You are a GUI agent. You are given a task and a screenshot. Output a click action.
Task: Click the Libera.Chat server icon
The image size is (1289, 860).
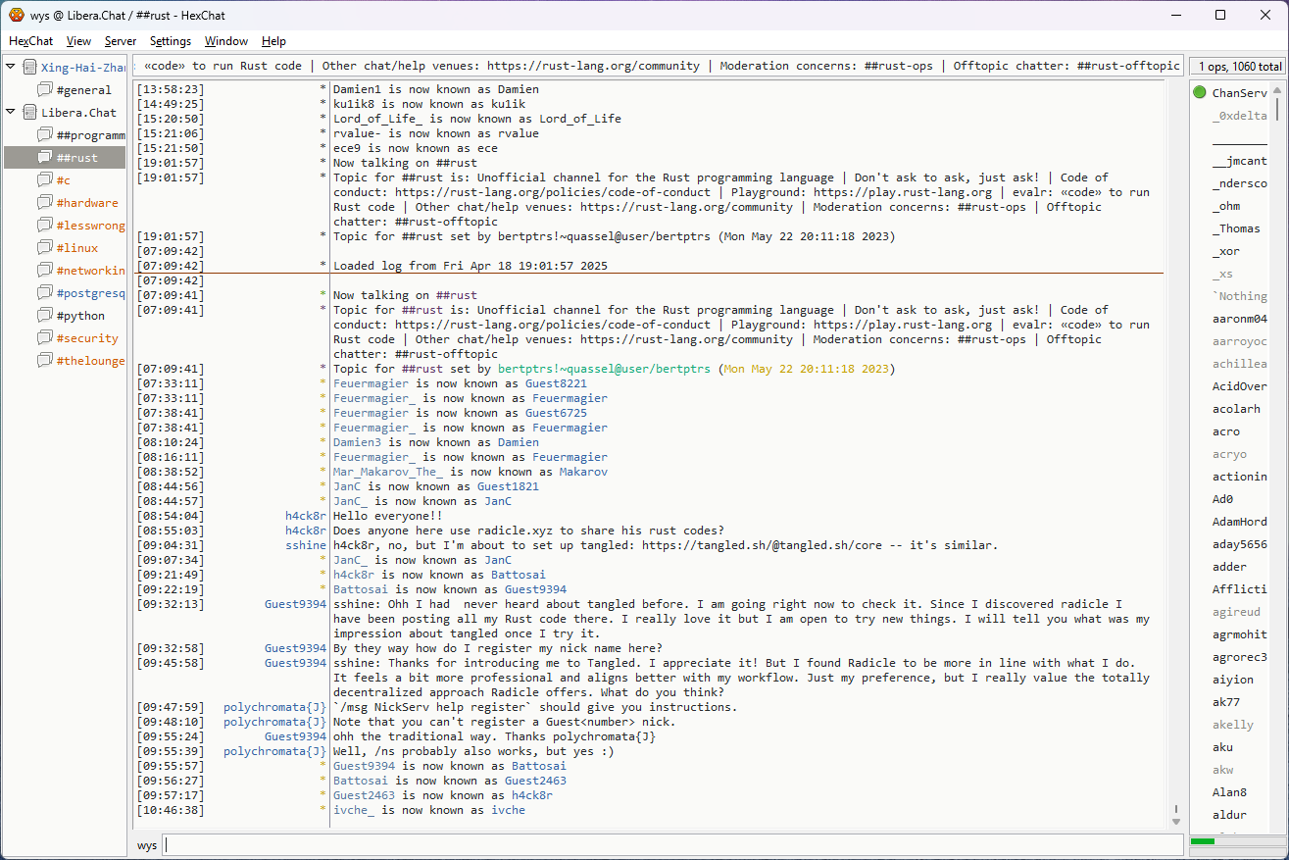[x=30, y=113]
